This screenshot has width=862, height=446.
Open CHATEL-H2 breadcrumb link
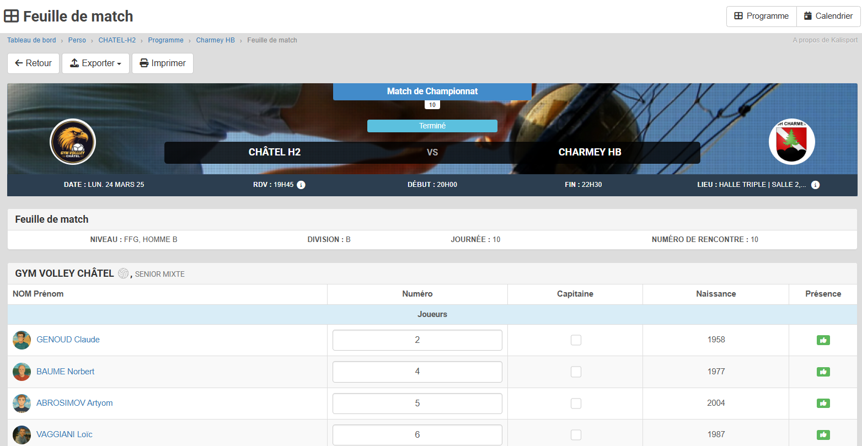117,40
